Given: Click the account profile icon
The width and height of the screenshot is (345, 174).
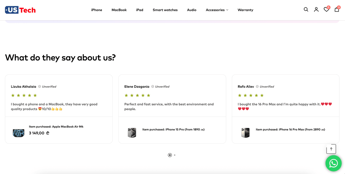Looking at the screenshot, I should pyautogui.click(x=316, y=10).
